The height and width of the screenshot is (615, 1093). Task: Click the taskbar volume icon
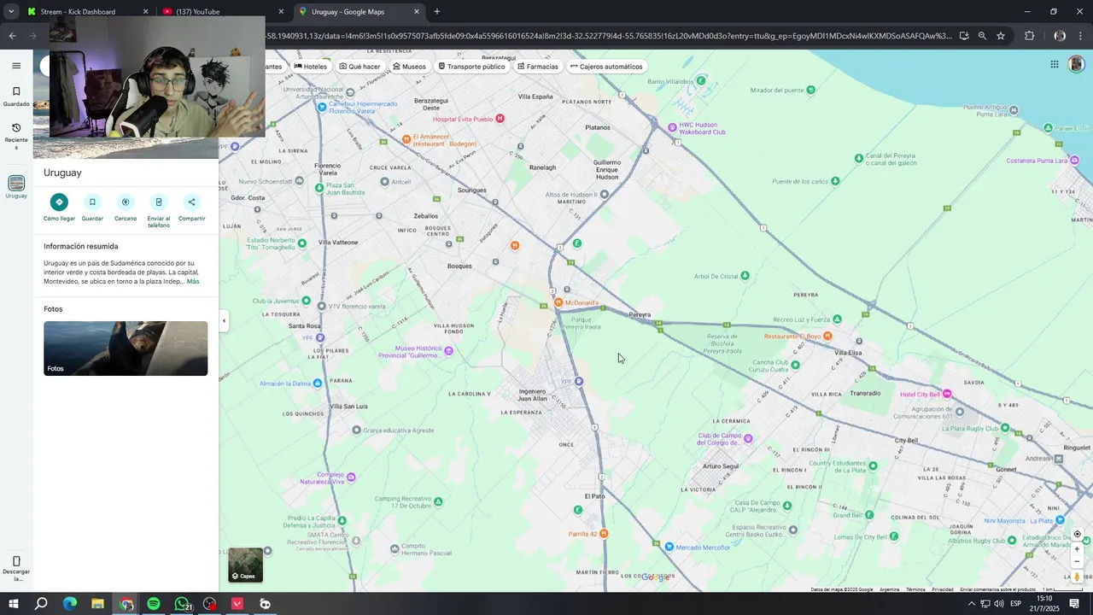[998, 604]
